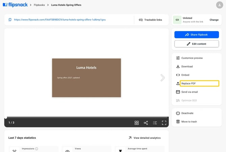This screenshot has width=226, height=152.
Task: Click the first breadcrumb chevron after the logo
Action: [x=30, y=5]
